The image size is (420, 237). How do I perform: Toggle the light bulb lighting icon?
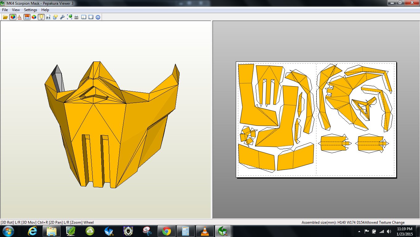click(41, 17)
